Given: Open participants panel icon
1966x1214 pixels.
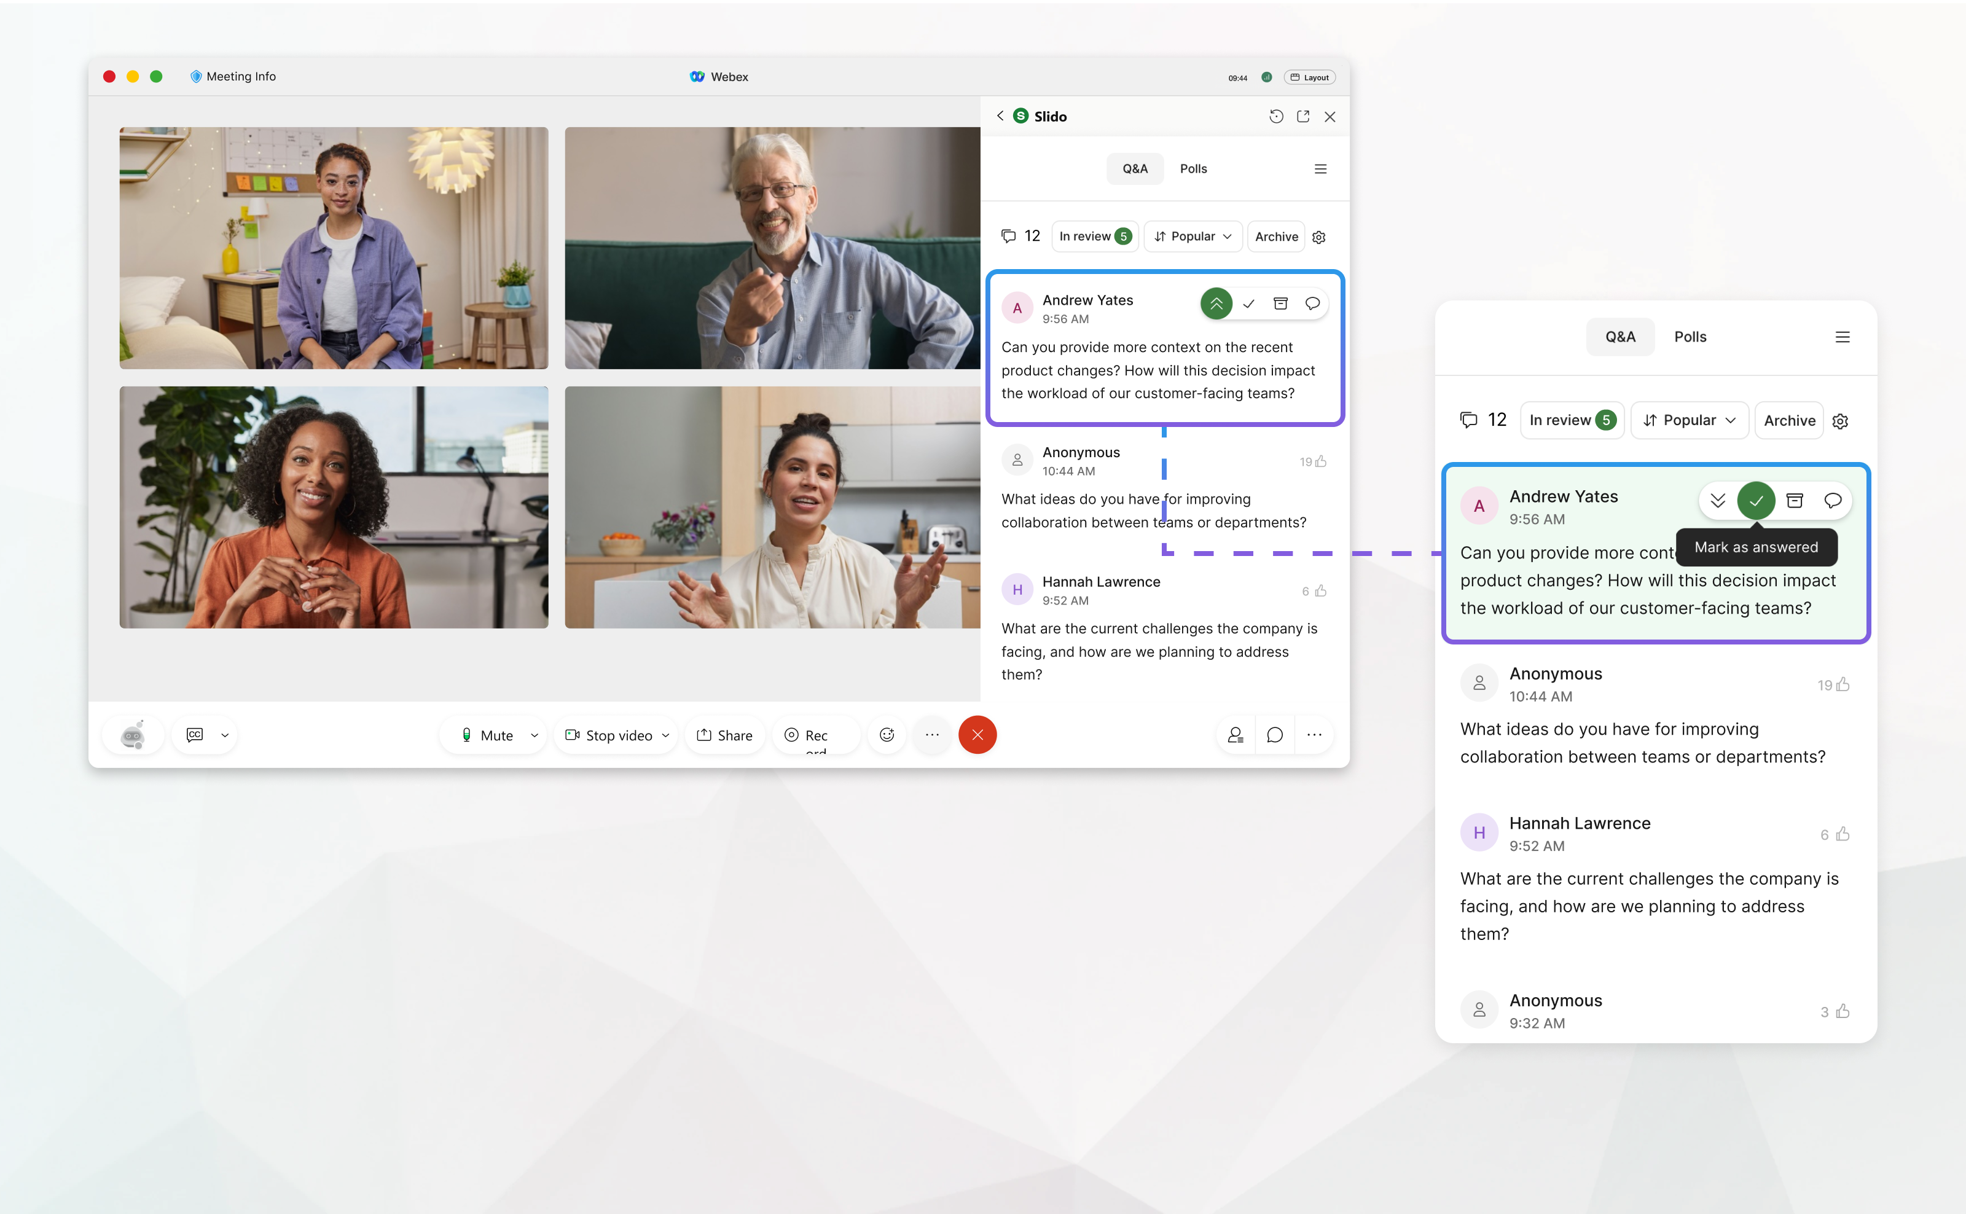Looking at the screenshot, I should click(x=1236, y=735).
